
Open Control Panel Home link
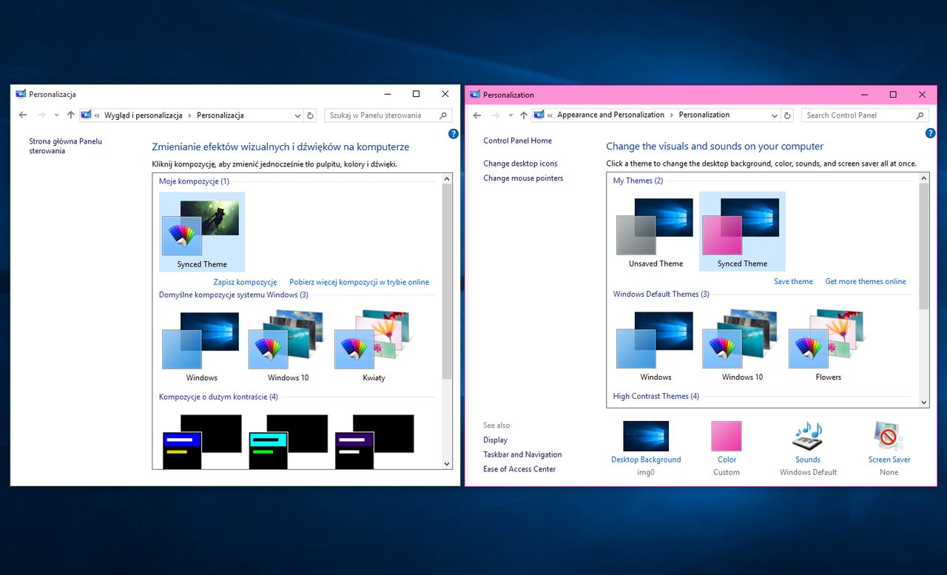pyautogui.click(x=517, y=141)
